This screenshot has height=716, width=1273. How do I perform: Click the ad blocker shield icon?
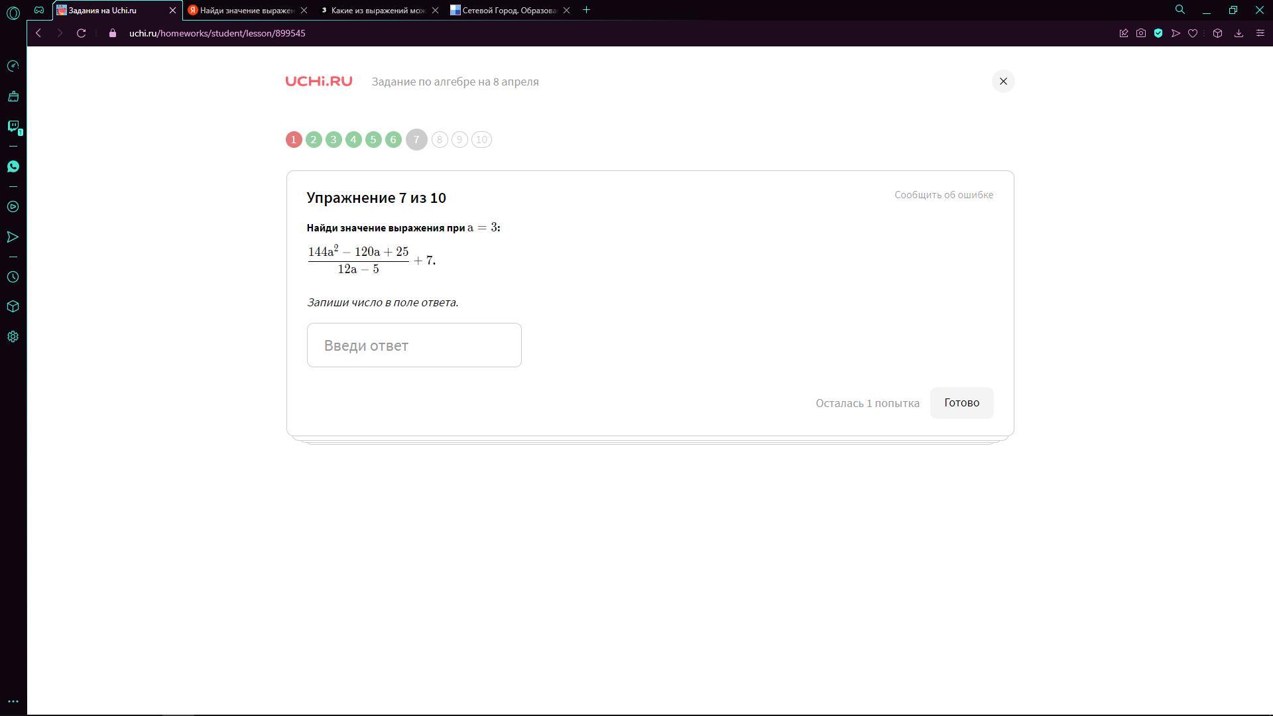(x=1158, y=33)
